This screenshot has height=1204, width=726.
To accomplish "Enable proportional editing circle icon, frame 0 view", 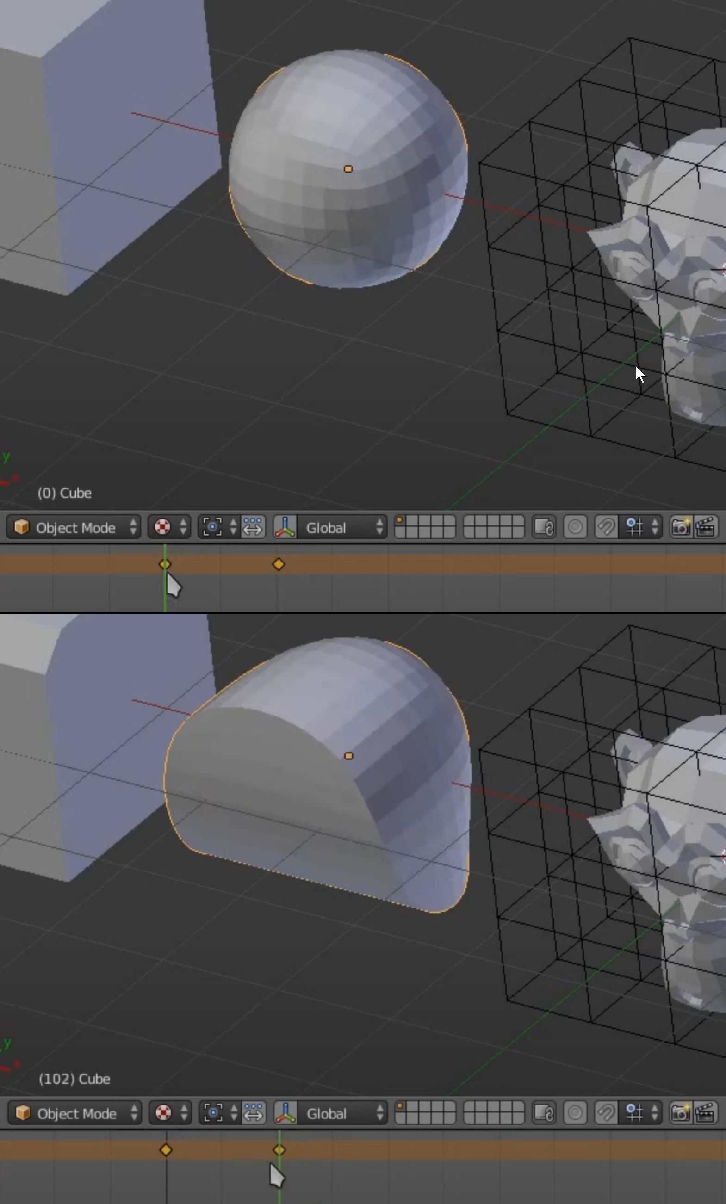I will 575,527.
